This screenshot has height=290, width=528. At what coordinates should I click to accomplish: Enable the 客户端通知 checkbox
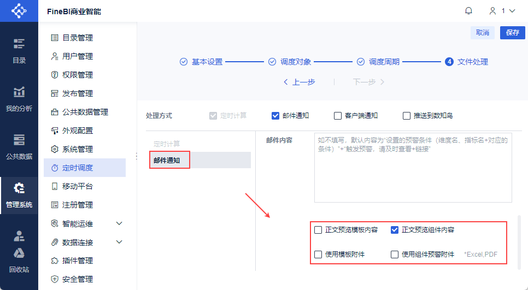(x=337, y=116)
